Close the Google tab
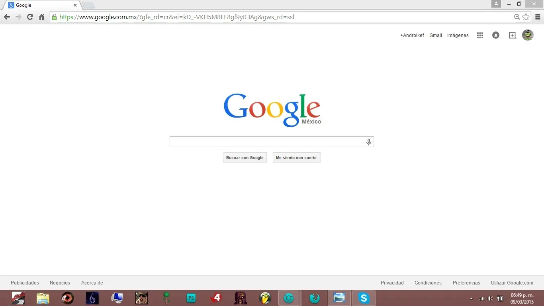 [75, 5]
